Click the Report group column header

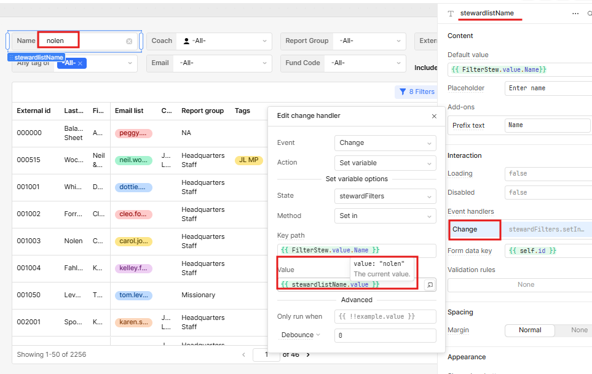pos(202,111)
